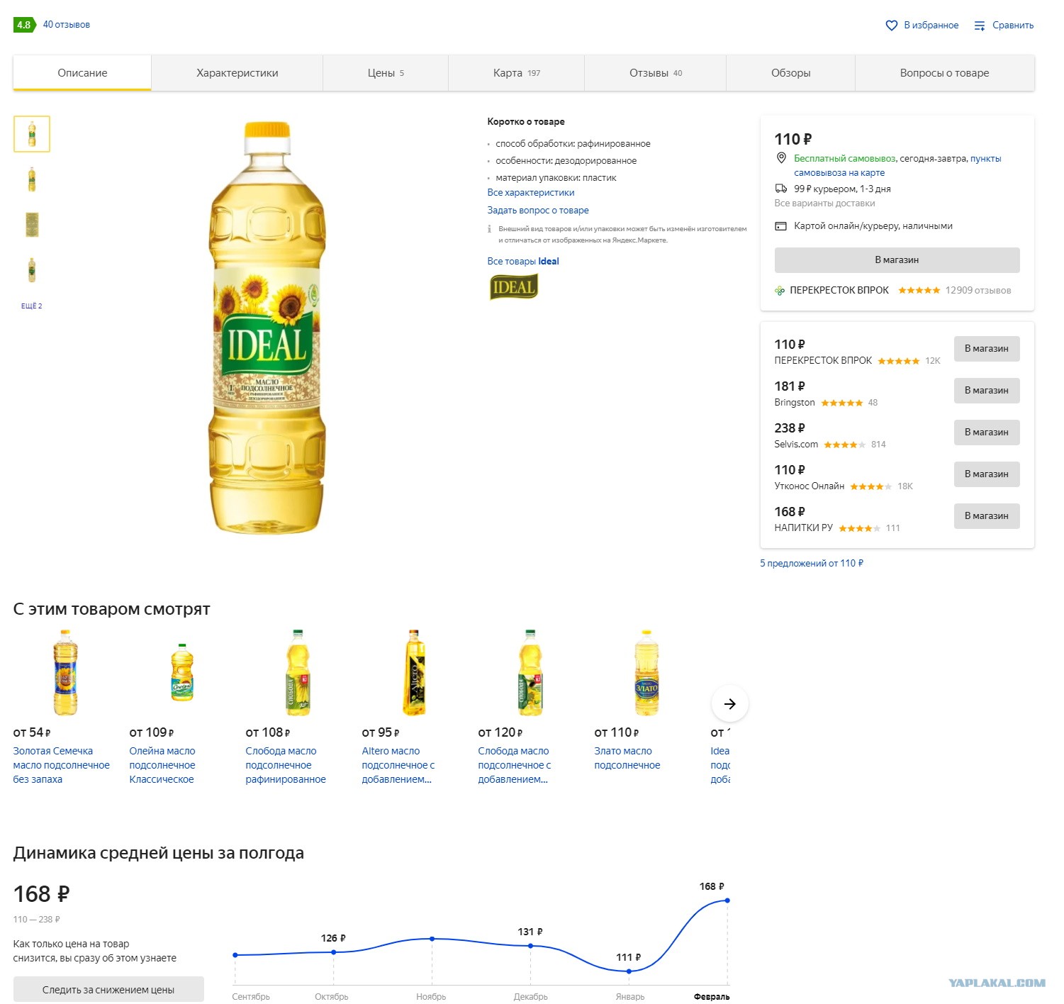The height and width of the screenshot is (1004, 1064).
Task: Select the fourth bottle thumbnail
Action: coord(32,270)
